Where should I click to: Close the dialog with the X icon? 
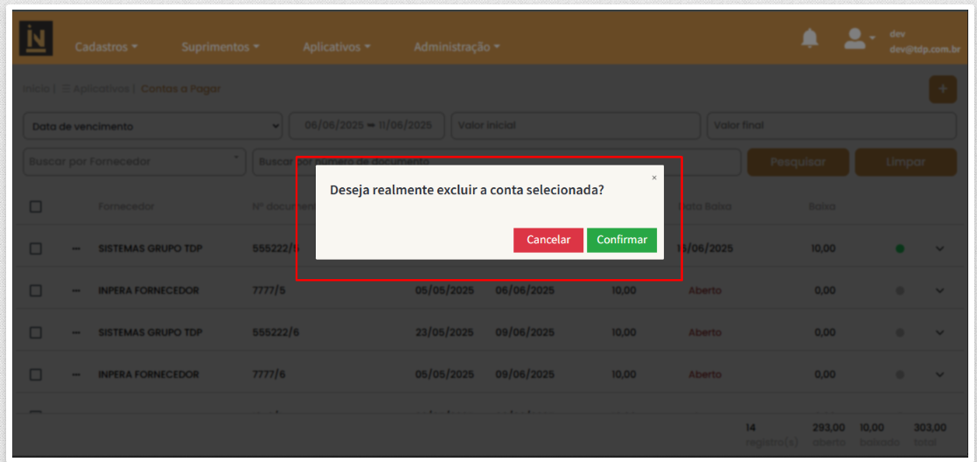click(x=653, y=178)
